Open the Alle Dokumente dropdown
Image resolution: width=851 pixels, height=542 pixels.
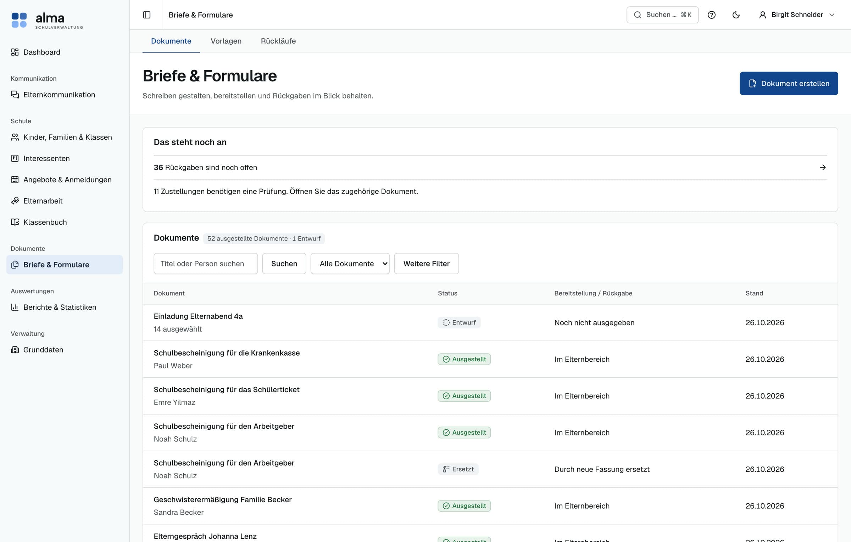click(x=350, y=264)
